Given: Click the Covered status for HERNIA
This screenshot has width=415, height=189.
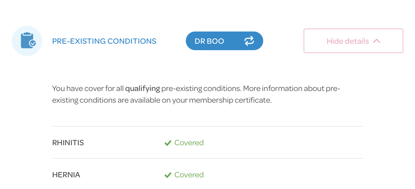Looking at the screenshot, I should 189,175.
